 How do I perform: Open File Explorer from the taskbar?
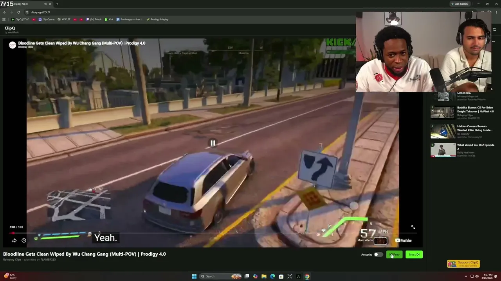(x=264, y=276)
